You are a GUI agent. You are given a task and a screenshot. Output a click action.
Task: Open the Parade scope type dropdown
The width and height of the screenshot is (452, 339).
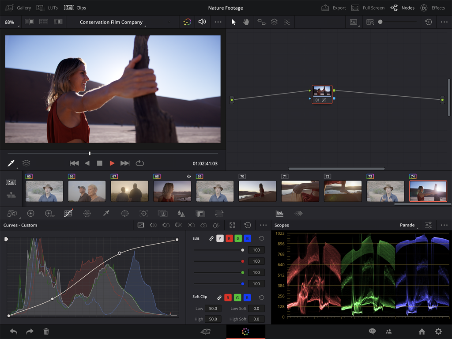(407, 225)
